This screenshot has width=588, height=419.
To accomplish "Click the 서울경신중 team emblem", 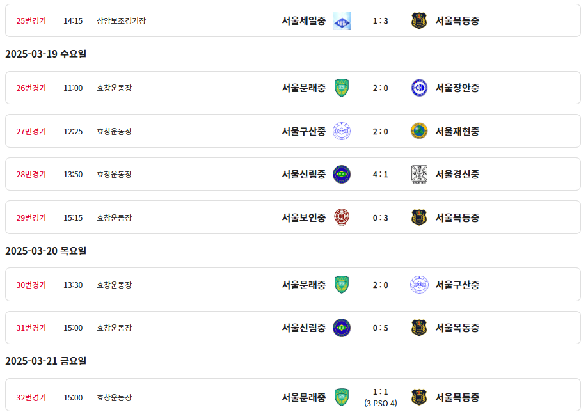I will coord(419,174).
